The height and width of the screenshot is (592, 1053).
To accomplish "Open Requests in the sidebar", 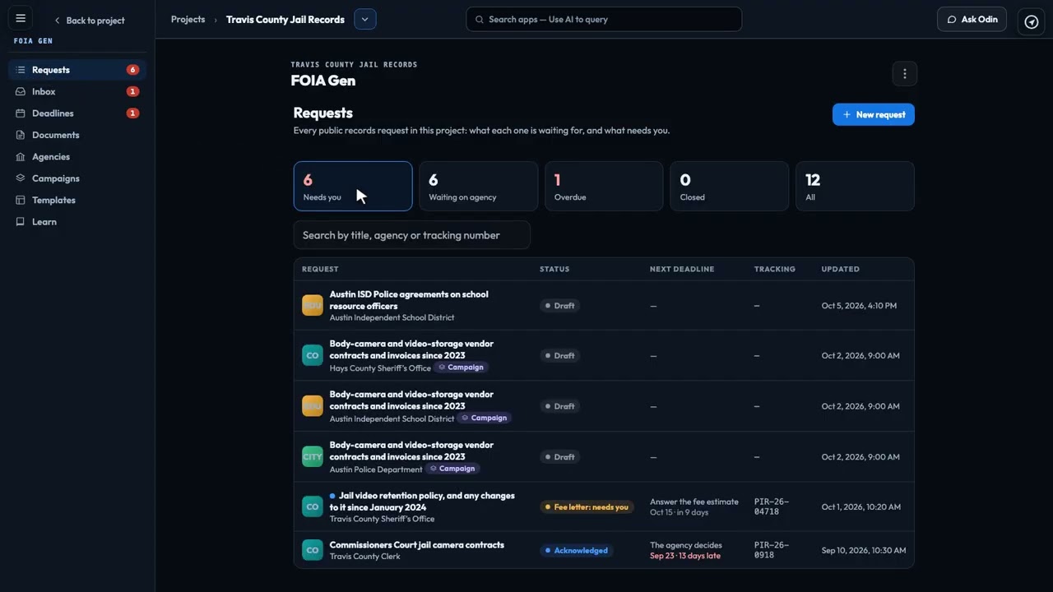I will pyautogui.click(x=77, y=70).
